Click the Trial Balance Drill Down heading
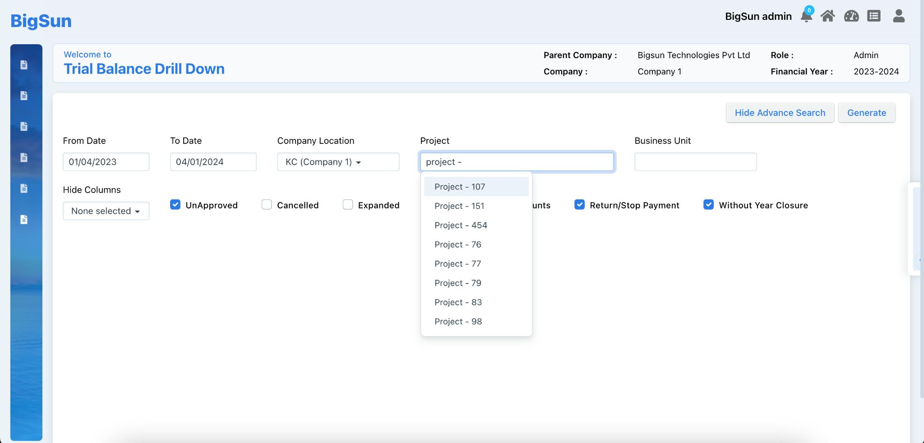The height and width of the screenshot is (443, 924). click(x=144, y=69)
